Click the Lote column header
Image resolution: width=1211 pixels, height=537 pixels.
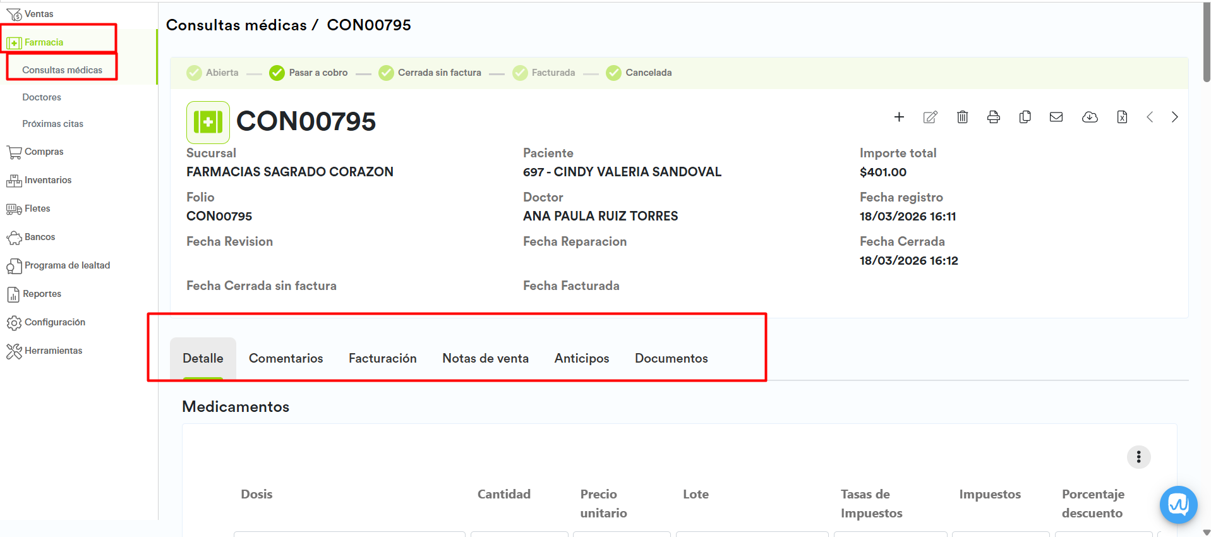click(x=696, y=494)
